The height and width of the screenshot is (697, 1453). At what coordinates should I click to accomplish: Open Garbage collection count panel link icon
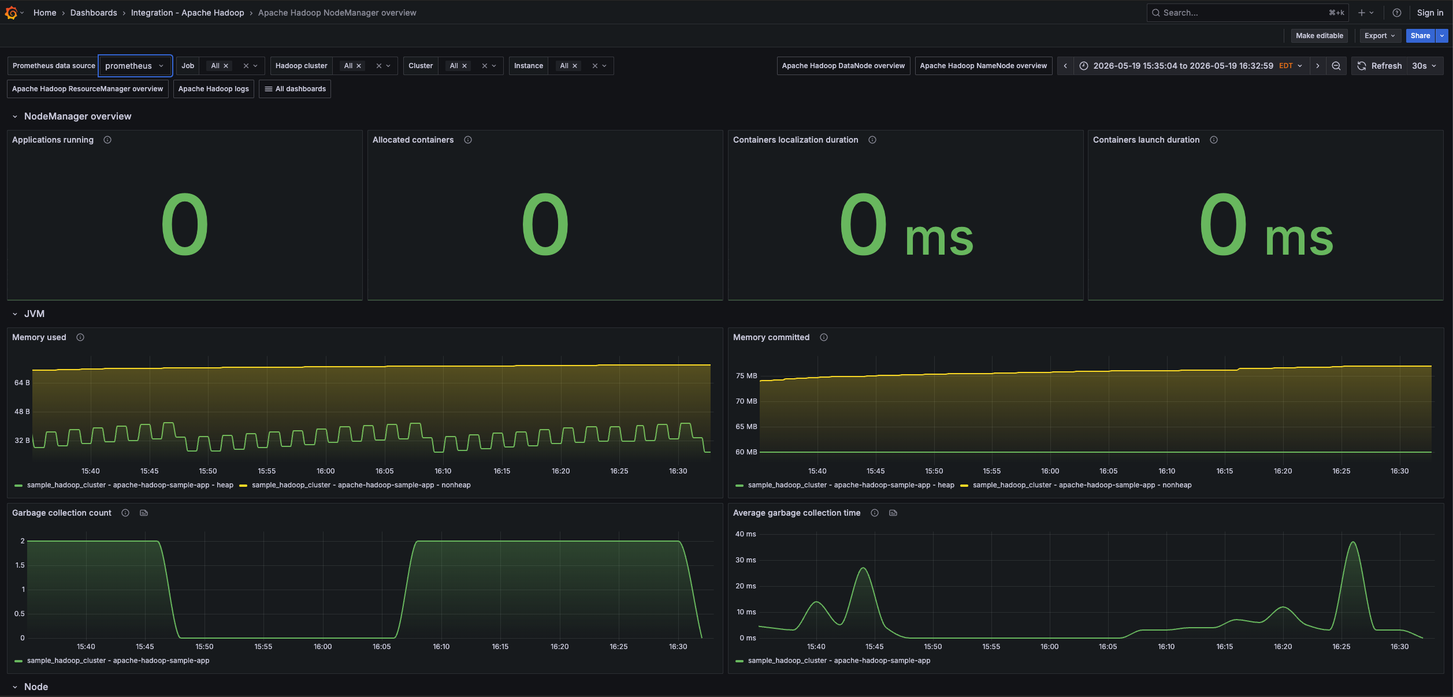tap(144, 513)
